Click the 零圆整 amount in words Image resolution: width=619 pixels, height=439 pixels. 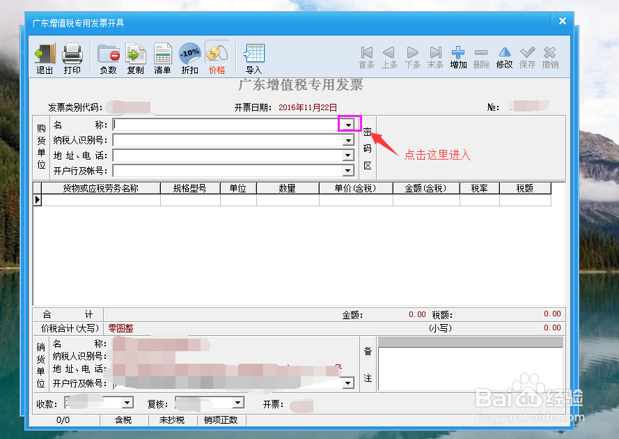coord(120,328)
